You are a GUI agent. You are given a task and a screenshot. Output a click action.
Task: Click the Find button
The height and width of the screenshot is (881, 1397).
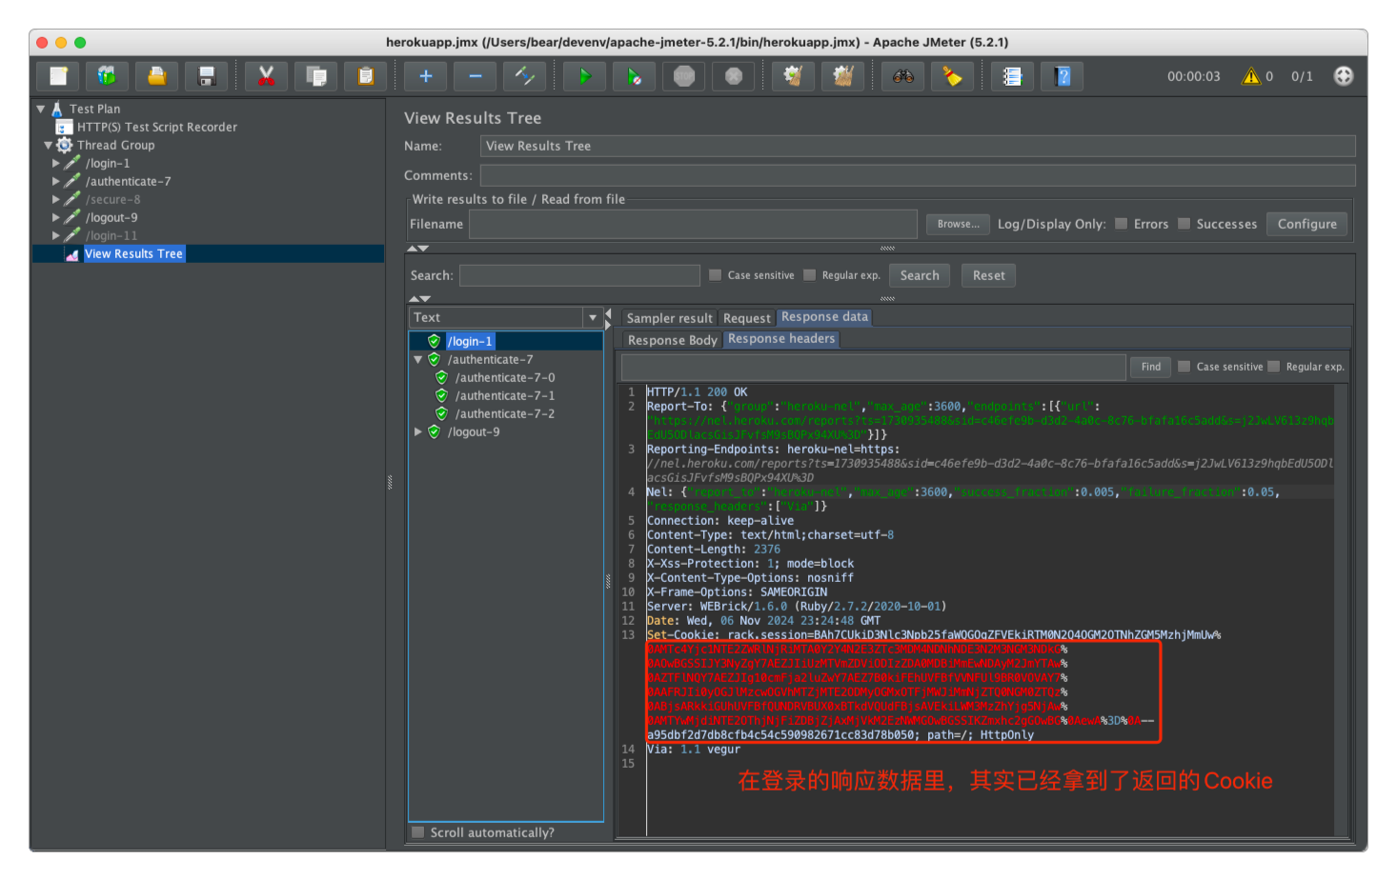pyautogui.click(x=1151, y=367)
